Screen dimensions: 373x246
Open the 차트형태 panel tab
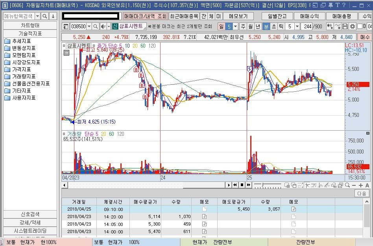point(30,25)
